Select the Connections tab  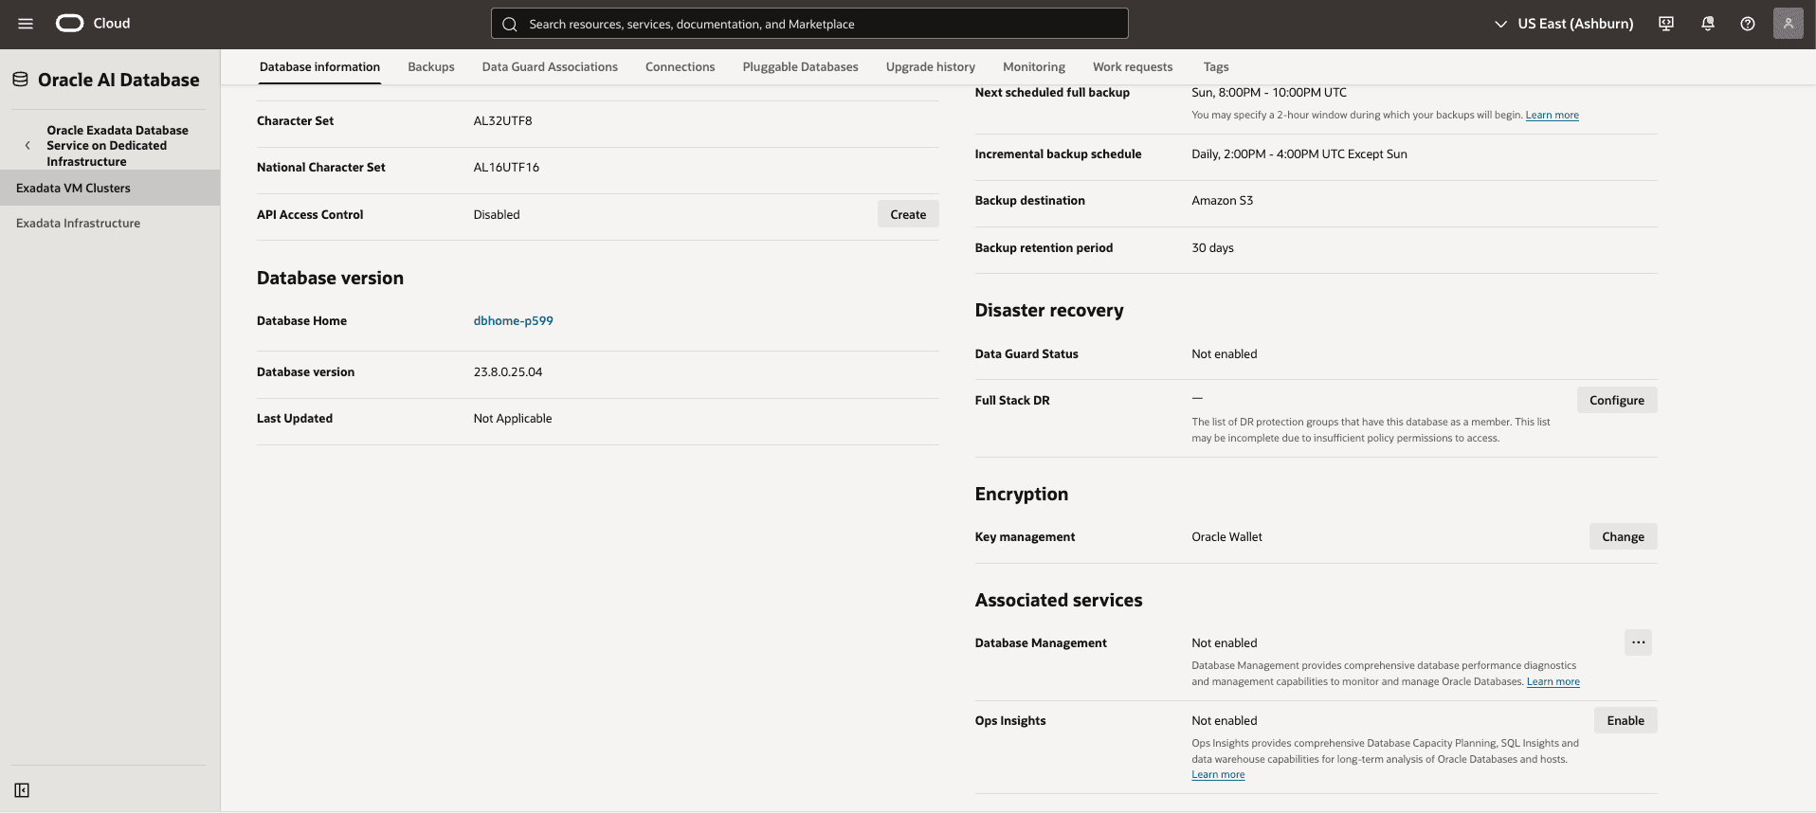click(681, 67)
